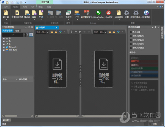Select the 仅显示不同行 radio button

pyautogui.click(x=131, y=48)
